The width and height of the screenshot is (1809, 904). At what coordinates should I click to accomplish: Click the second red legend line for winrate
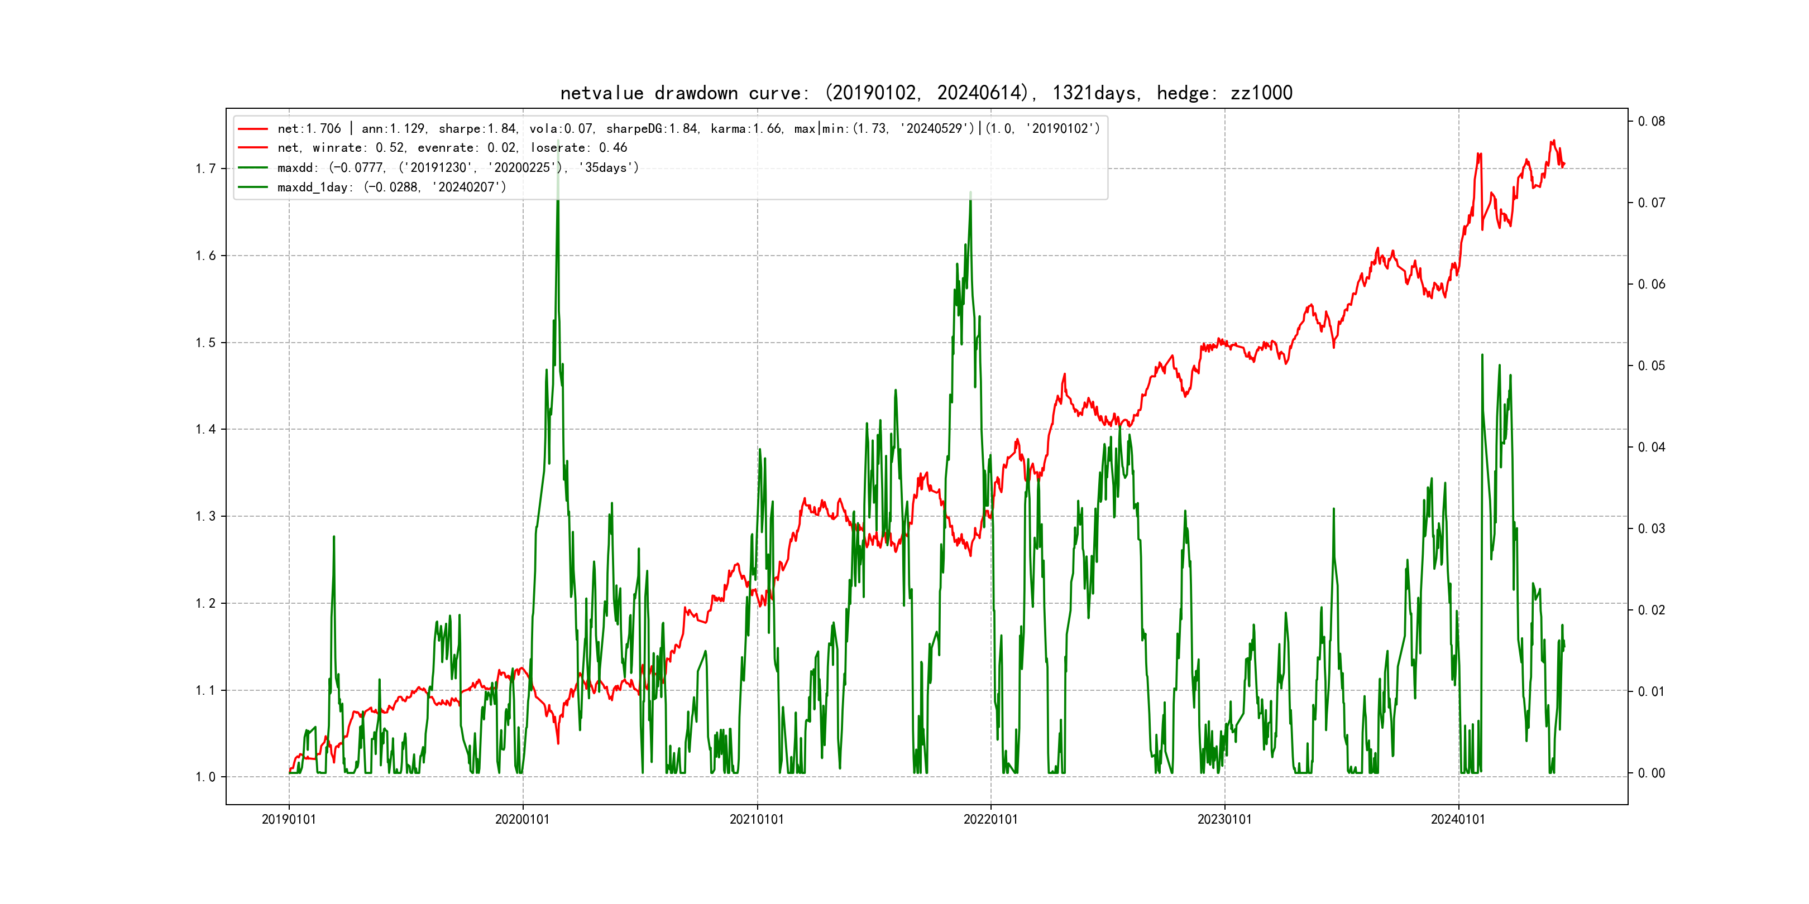253,147
